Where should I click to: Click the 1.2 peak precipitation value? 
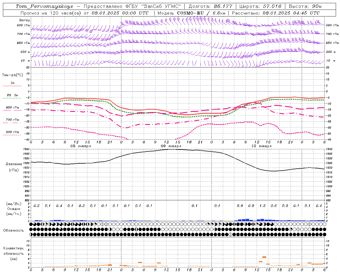(262, 206)
